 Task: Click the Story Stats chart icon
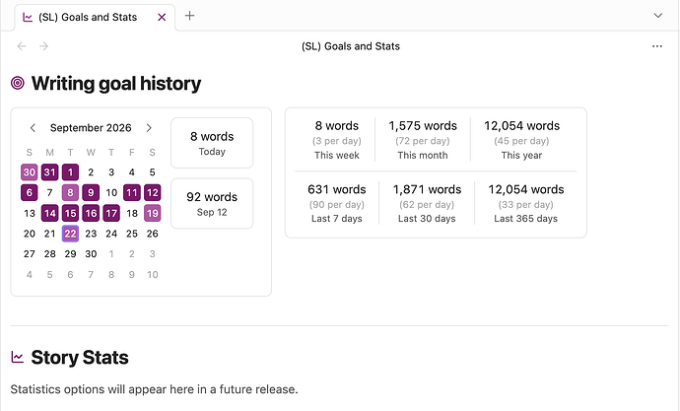pos(18,357)
